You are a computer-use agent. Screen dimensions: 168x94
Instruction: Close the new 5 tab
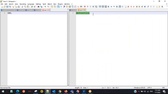pyautogui.click(x=85, y=10)
